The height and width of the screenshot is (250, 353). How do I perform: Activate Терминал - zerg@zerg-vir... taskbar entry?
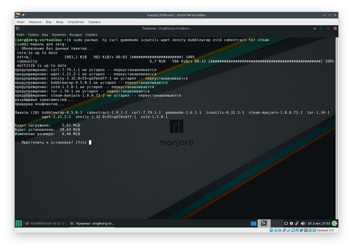click(92, 223)
